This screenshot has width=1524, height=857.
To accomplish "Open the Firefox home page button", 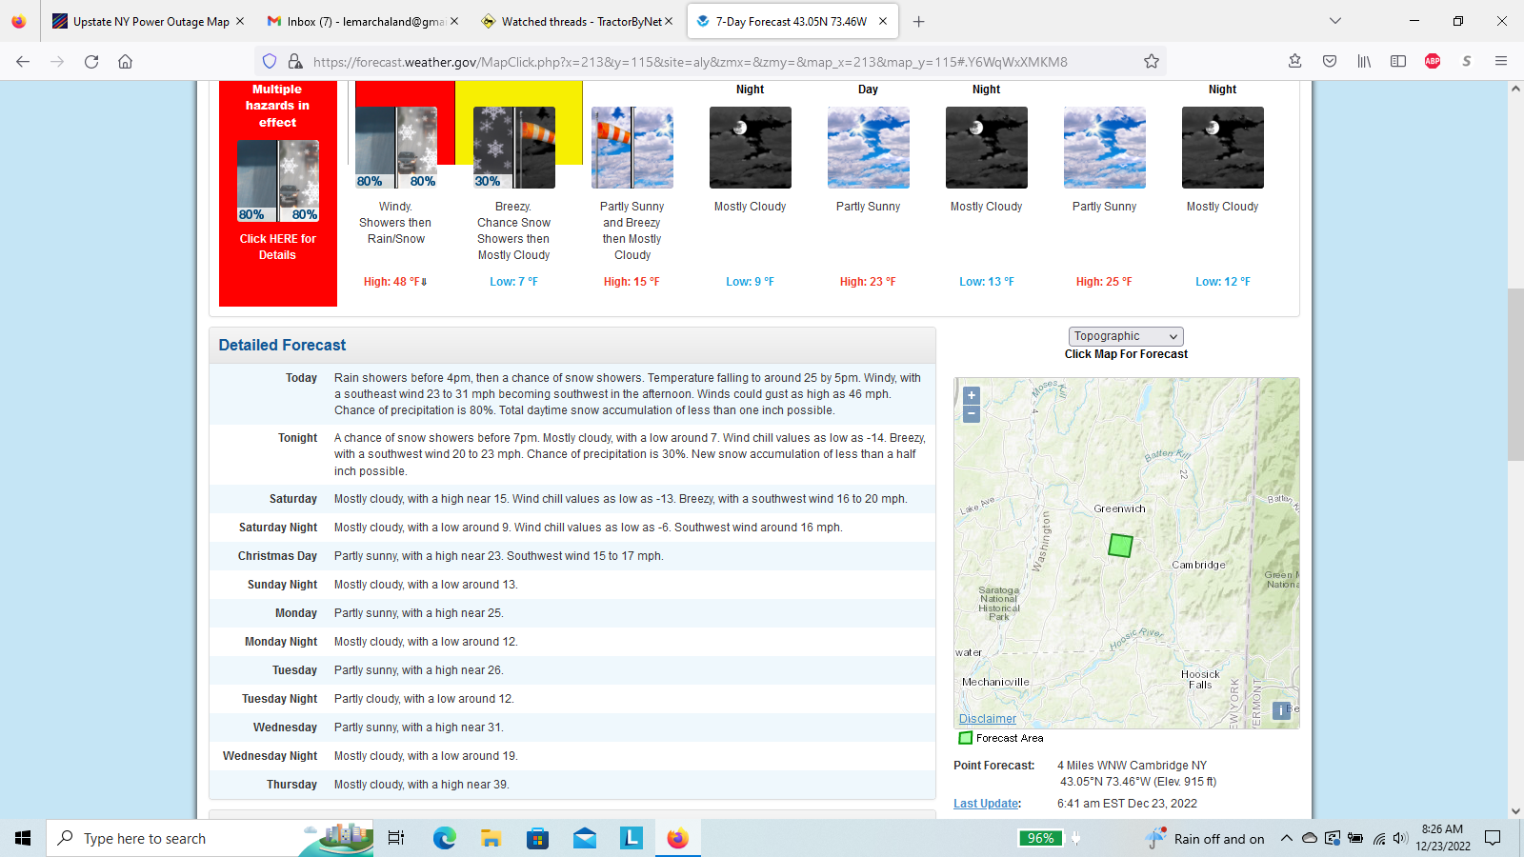I will click(126, 62).
